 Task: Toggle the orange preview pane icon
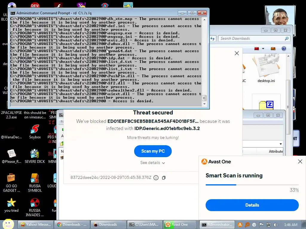[x=273, y=49]
